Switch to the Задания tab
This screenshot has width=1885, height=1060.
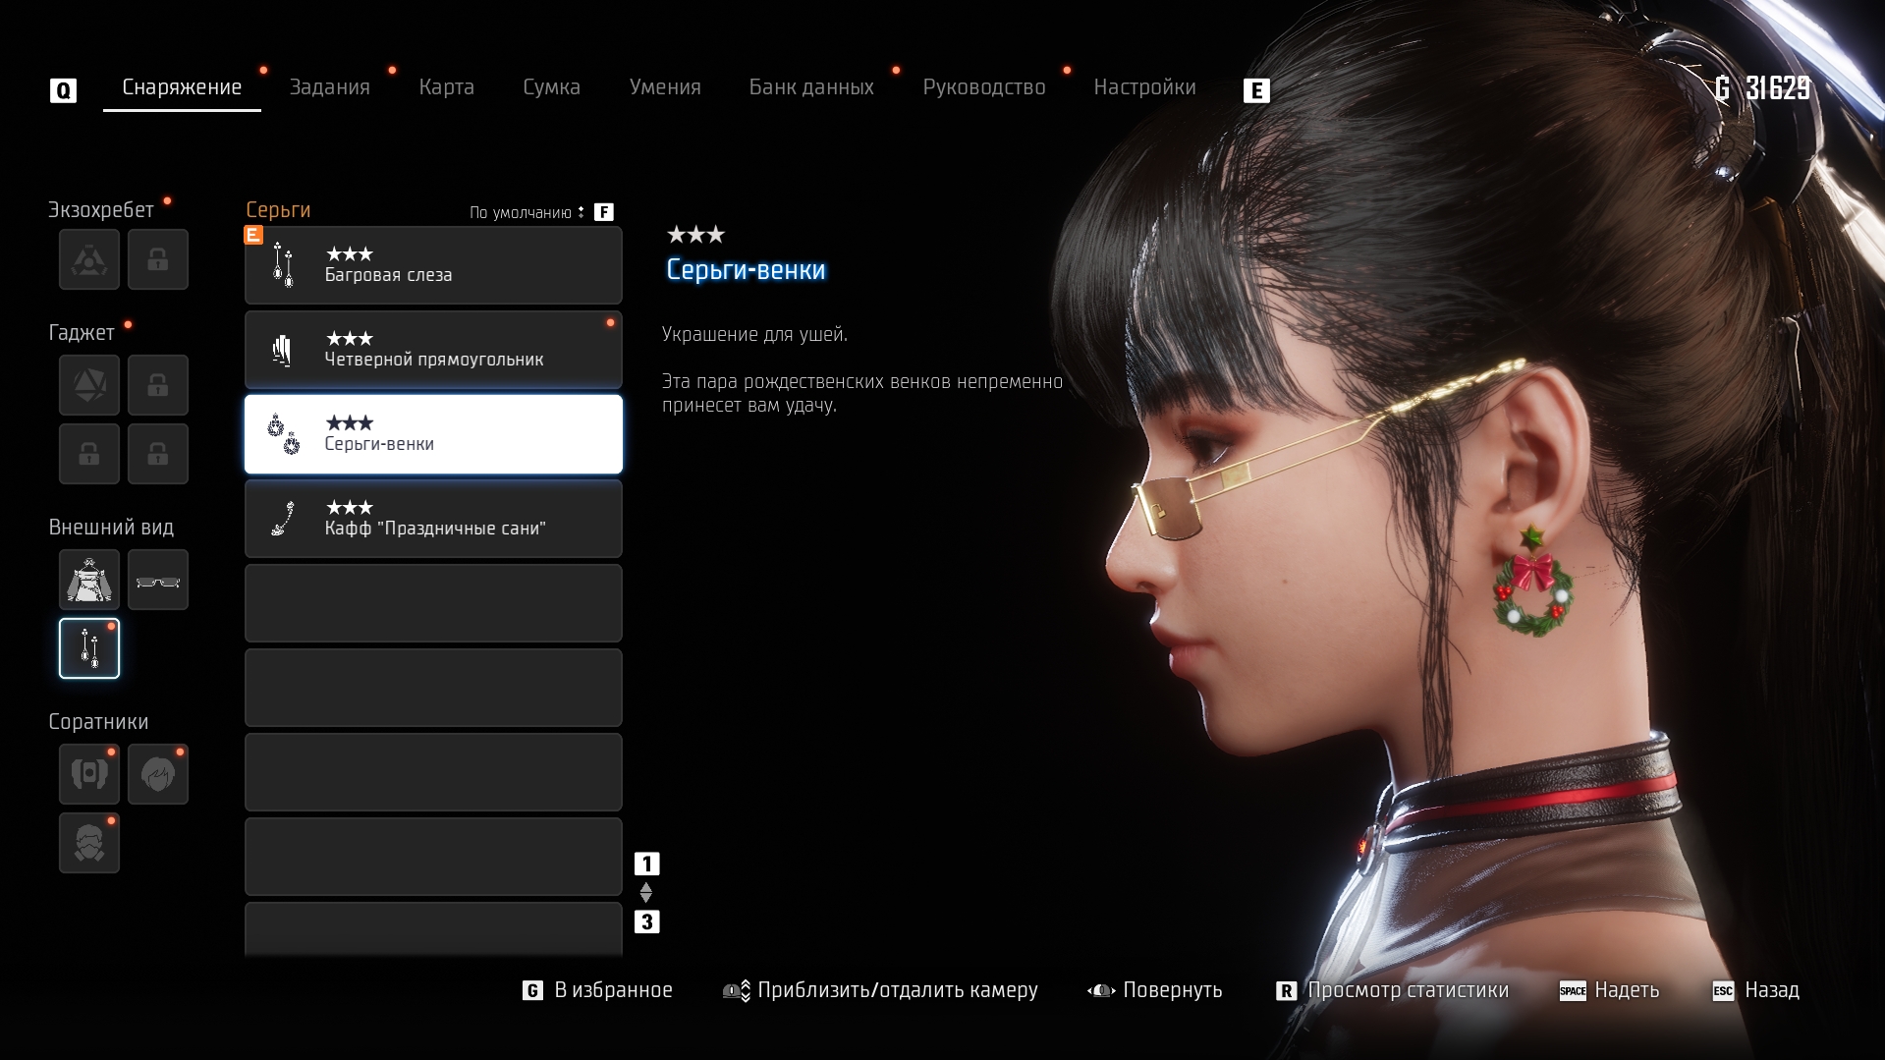329,87
